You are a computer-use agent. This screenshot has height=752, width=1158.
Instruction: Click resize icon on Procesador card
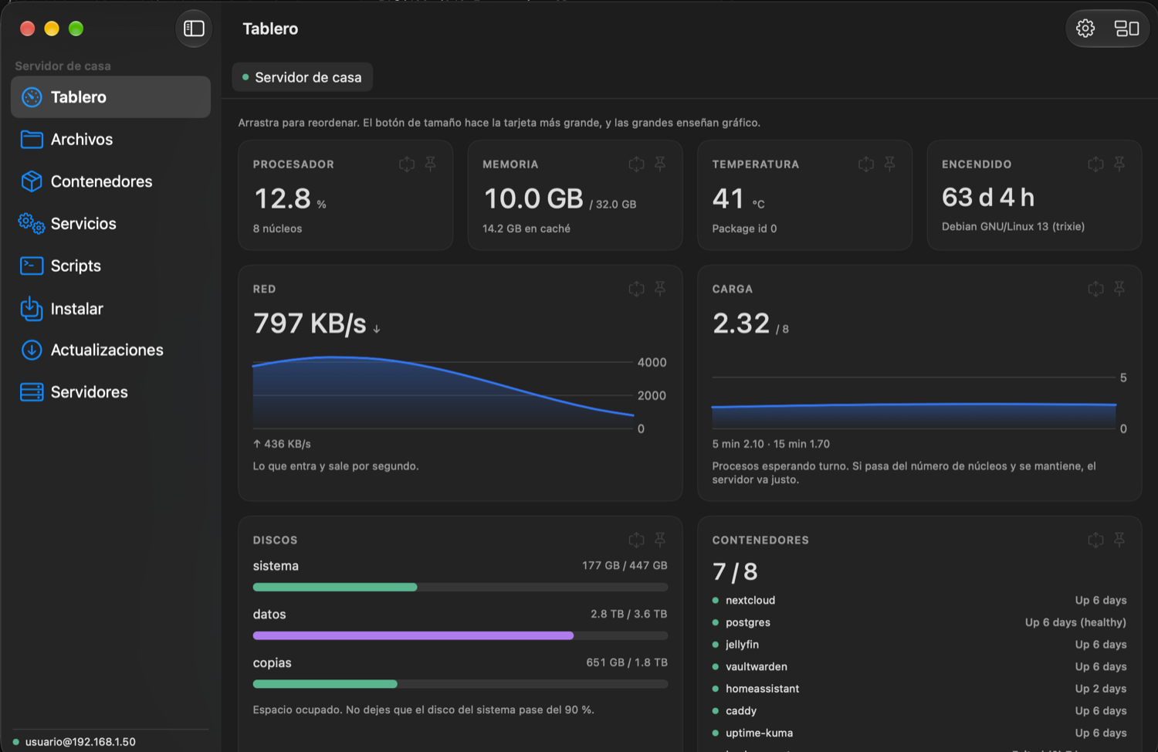click(x=407, y=164)
